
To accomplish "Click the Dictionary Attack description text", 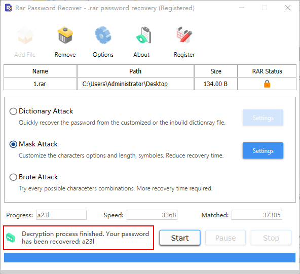I will click(122, 123).
